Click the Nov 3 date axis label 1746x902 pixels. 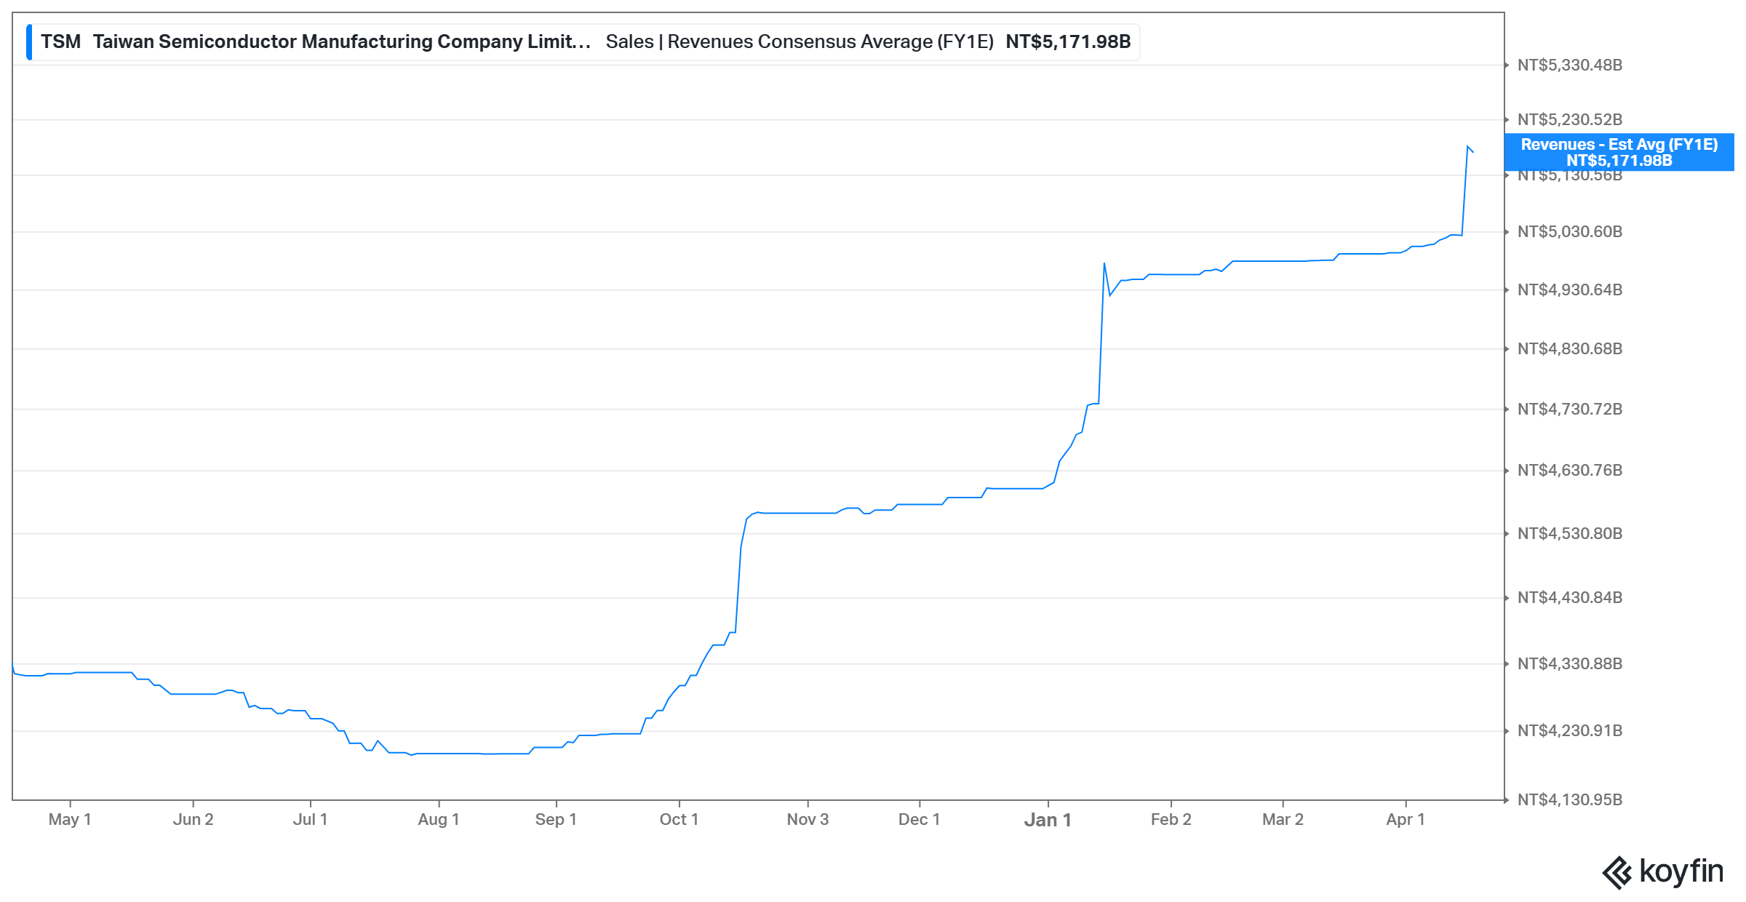tap(808, 820)
